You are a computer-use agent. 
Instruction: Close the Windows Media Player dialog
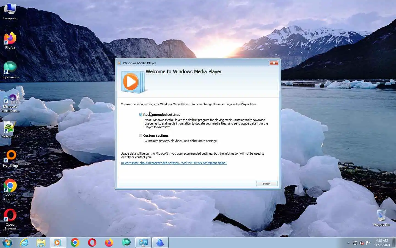[x=274, y=63]
